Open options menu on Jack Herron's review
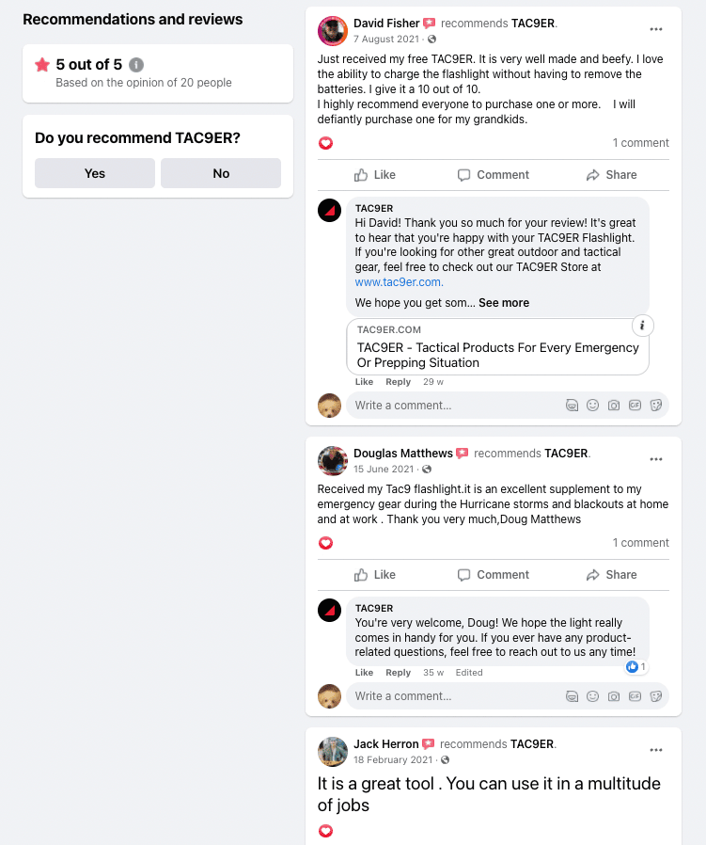 655,750
